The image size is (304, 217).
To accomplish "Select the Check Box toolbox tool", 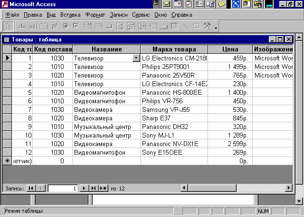I will click(x=76, y=26).
